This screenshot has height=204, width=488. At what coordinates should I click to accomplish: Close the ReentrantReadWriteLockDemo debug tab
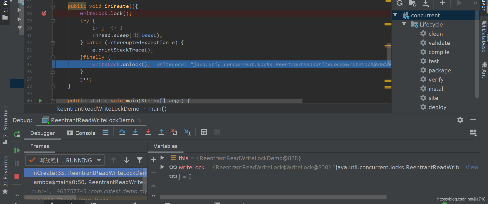click(139, 120)
